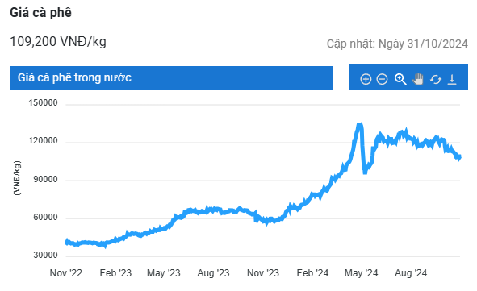
Task: Click the 'Giá cà phê' heading
Action: pos(41,13)
